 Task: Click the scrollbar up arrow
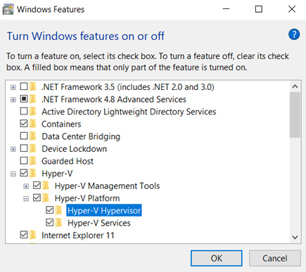tap(295, 86)
